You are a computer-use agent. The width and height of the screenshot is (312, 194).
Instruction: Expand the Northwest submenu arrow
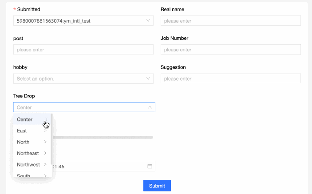point(45,164)
